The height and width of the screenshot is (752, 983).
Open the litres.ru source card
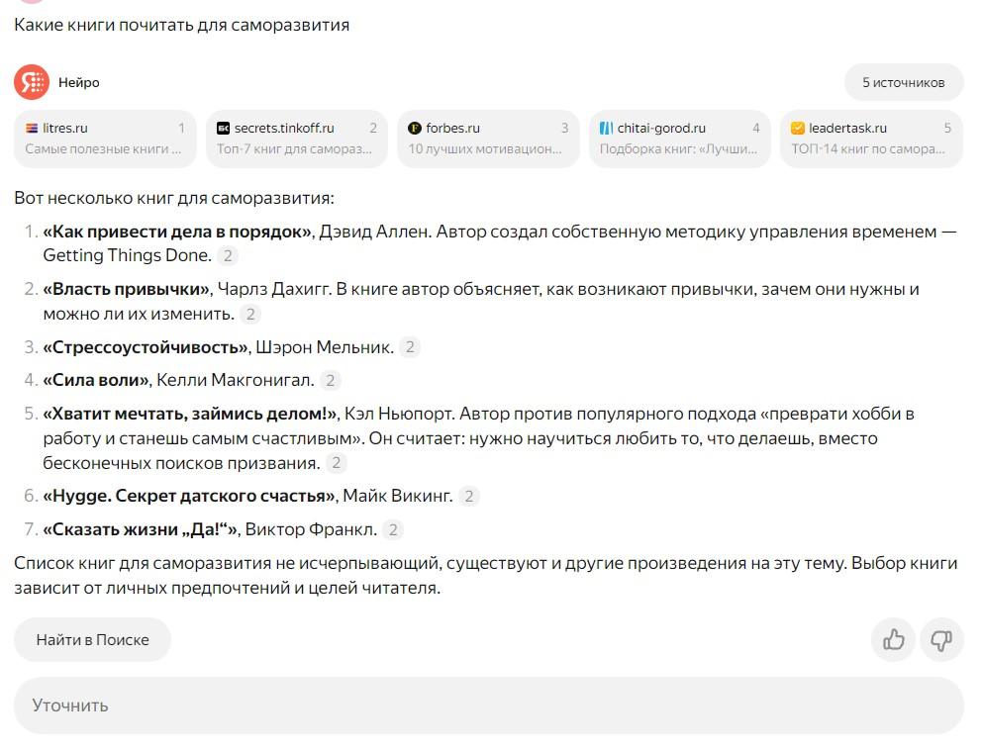[x=105, y=139]
